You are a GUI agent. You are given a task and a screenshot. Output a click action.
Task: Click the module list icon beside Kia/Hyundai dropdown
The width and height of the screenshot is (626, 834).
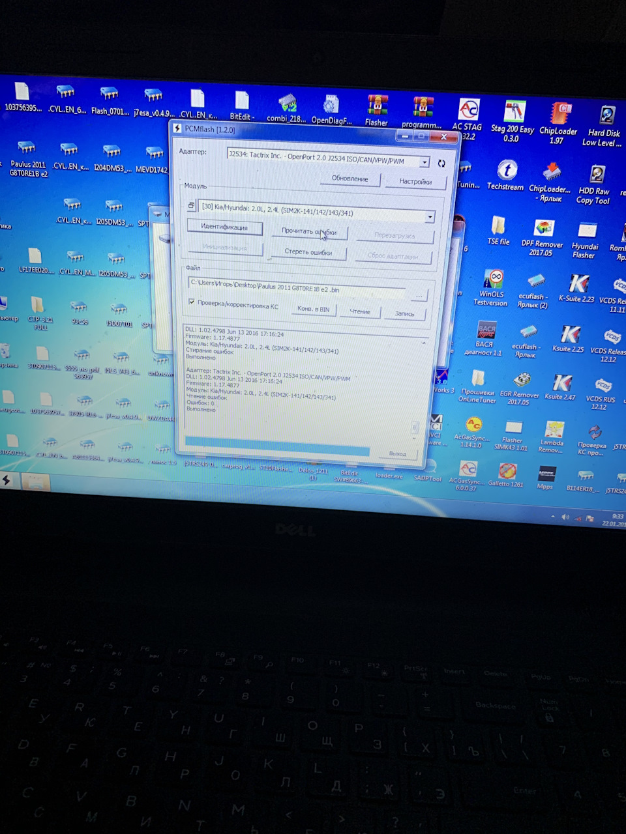tap(191, 205)
